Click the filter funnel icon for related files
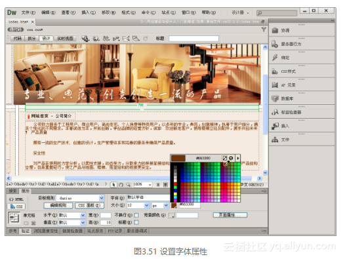Image resolution: width=343 pixels, height=259 pixels. click(x=264, y=30)
